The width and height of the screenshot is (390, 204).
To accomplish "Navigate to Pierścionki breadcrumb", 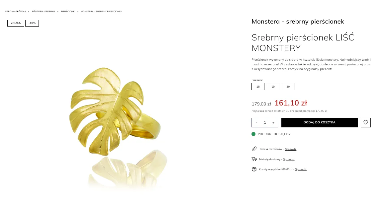I will 68,12.
